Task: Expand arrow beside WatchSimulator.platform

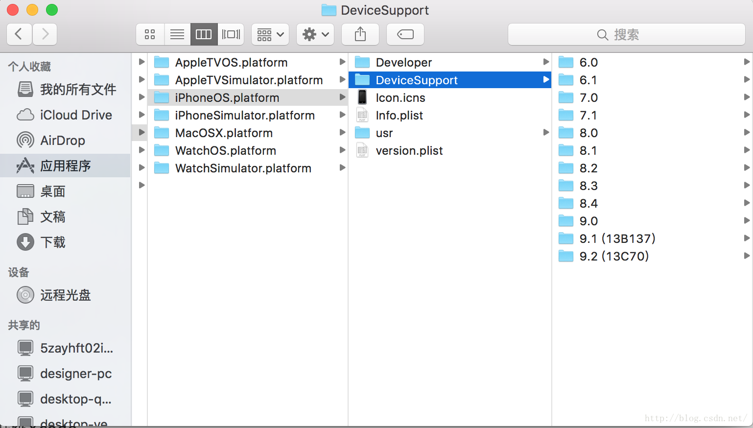Action: click(x=342, y=167)
